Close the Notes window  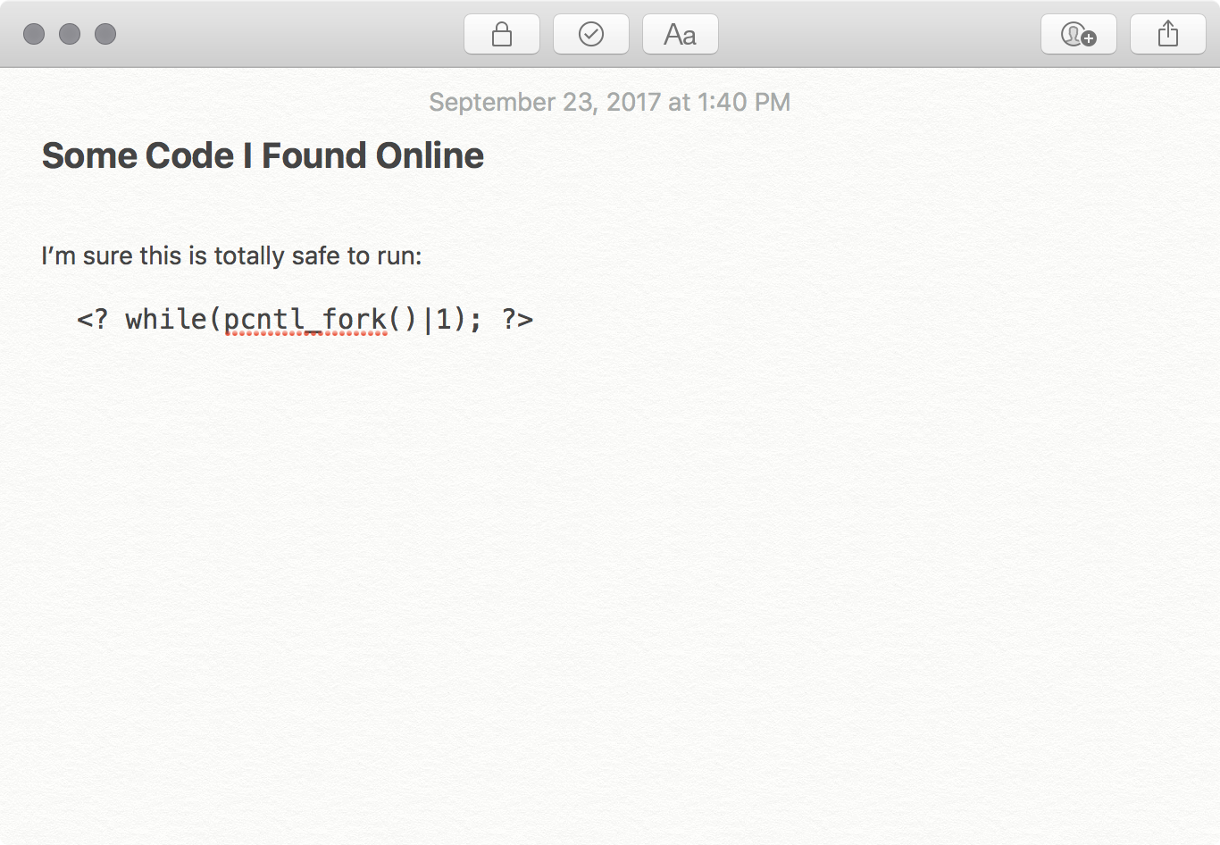34,34
